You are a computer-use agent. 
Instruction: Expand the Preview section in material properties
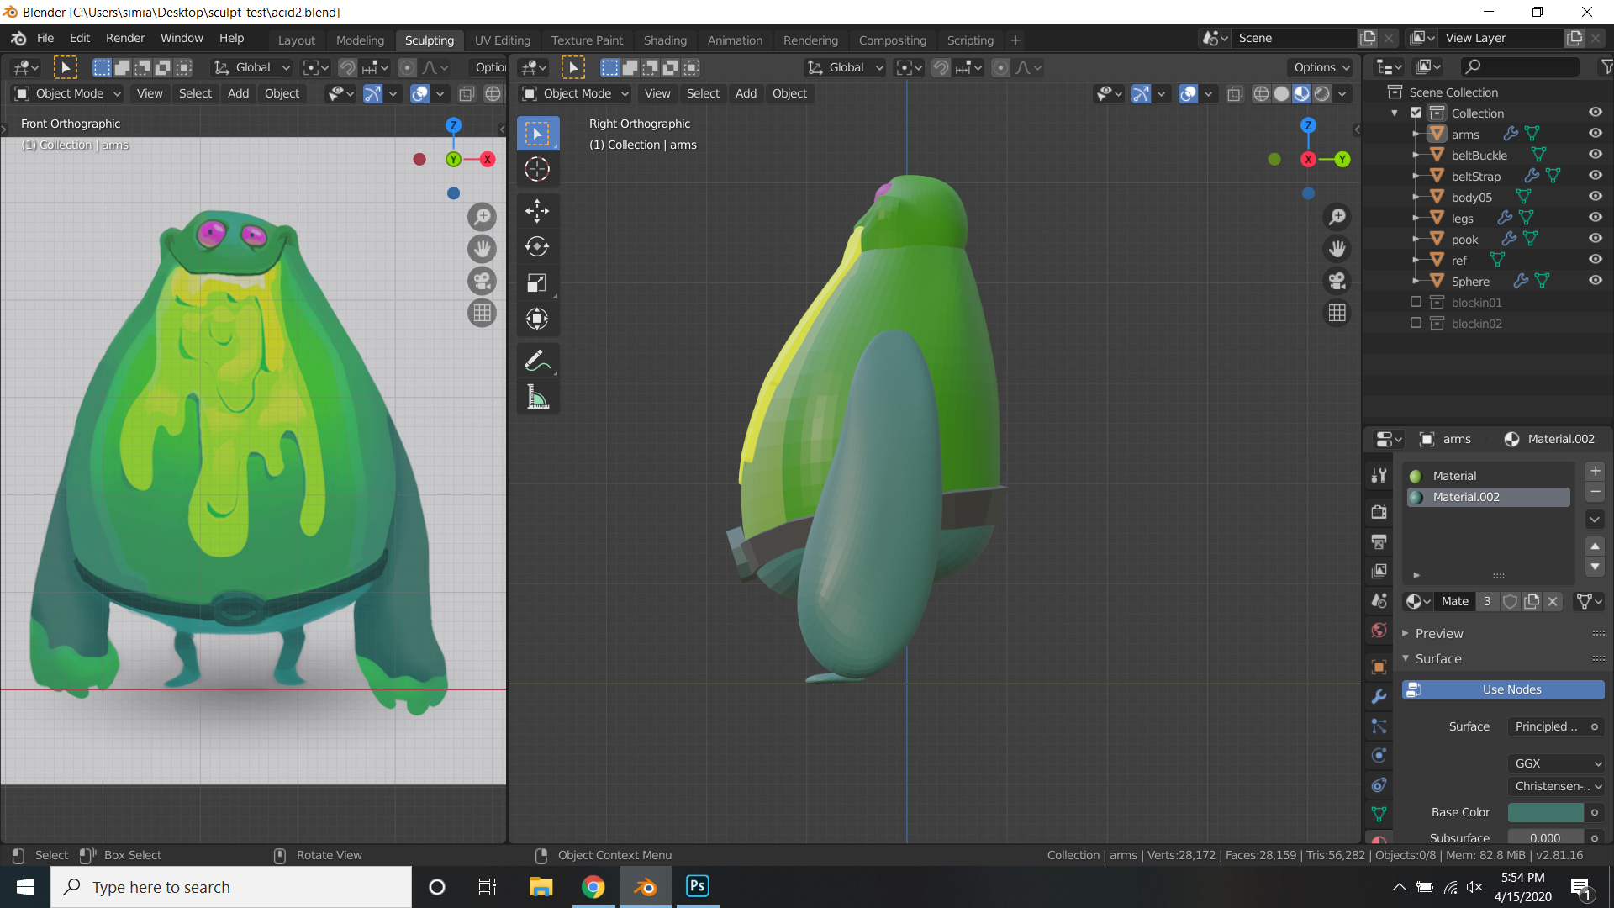(1438, 633)
